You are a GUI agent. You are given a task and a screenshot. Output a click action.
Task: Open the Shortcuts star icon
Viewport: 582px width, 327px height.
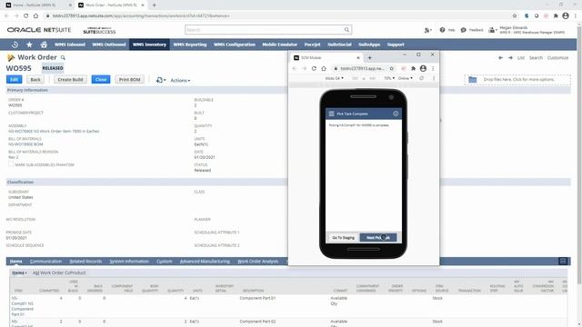tap(29, 45)
